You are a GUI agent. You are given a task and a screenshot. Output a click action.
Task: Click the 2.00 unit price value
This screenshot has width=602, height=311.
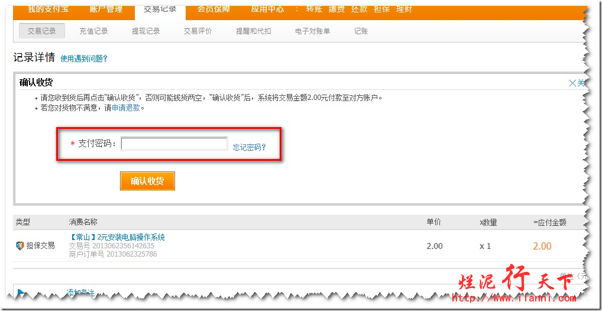[x=435, y=246]
